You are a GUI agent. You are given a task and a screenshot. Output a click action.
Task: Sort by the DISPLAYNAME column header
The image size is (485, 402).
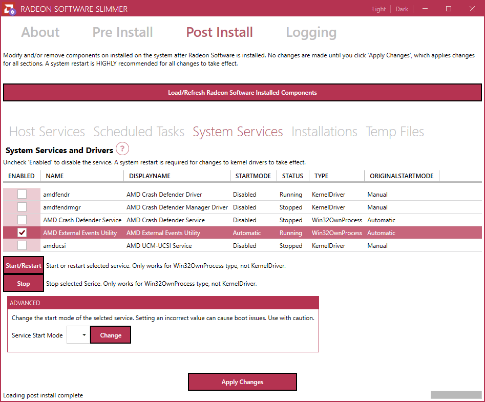[177, 176]
